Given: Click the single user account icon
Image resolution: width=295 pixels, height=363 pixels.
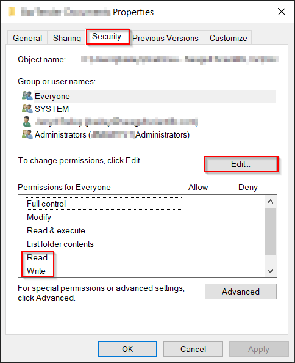Looking at the screenshot, I should tap(27, 122).
